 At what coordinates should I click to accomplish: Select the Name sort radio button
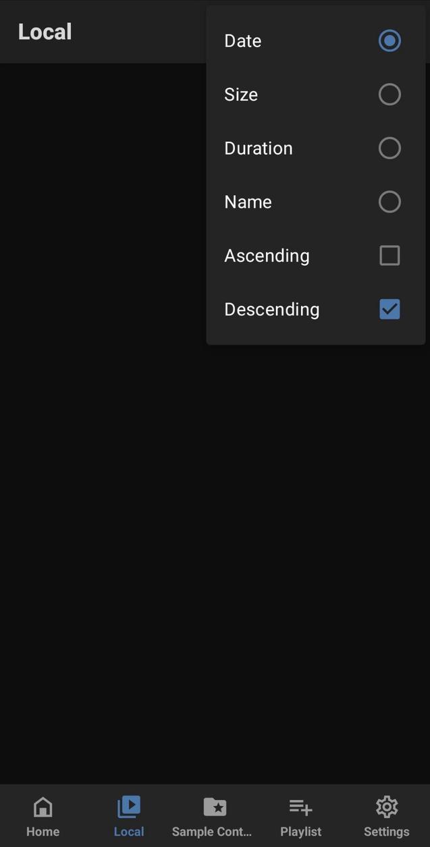click(389, 201)
